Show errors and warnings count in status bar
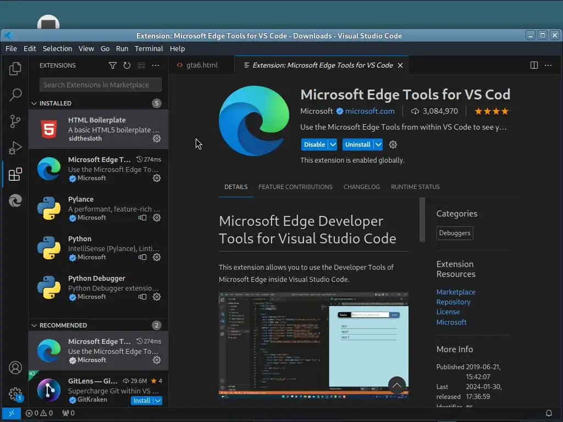This screenshot has width=563, height=422. (39, 413)
